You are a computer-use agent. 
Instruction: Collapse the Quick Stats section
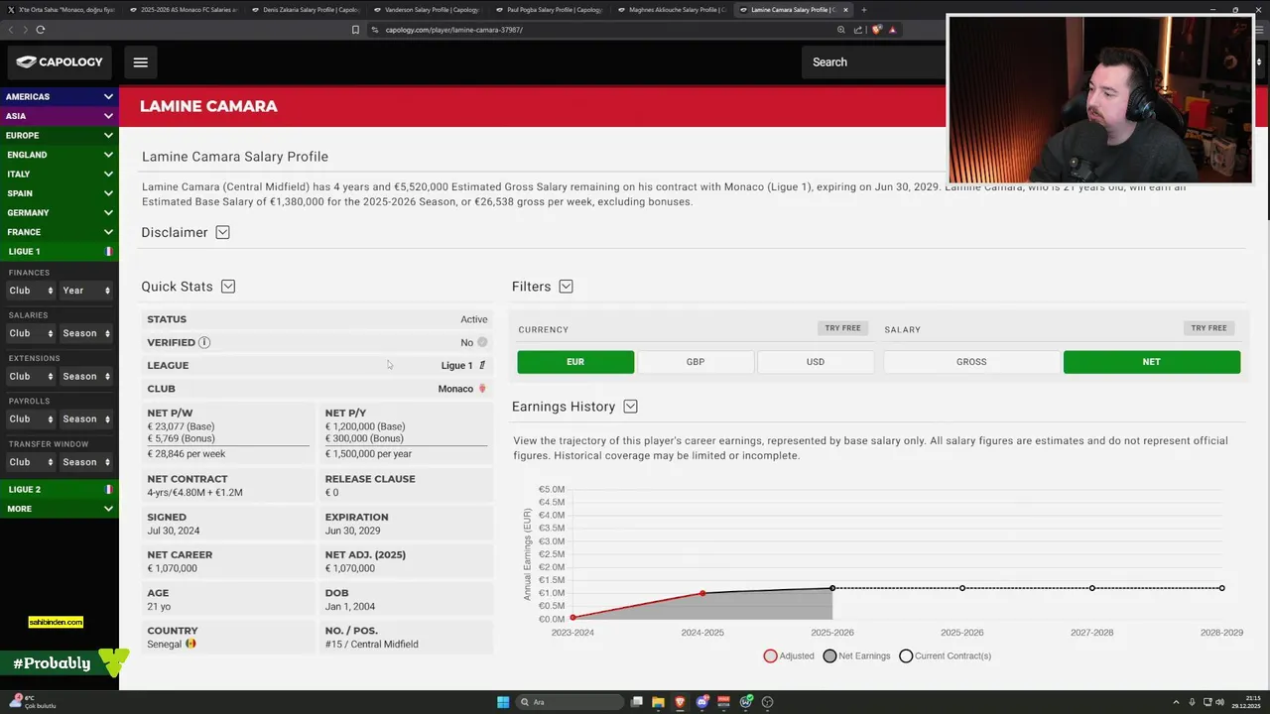point(228,287)
